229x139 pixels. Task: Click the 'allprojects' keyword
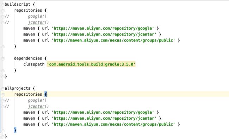click(x=17, y=88)
